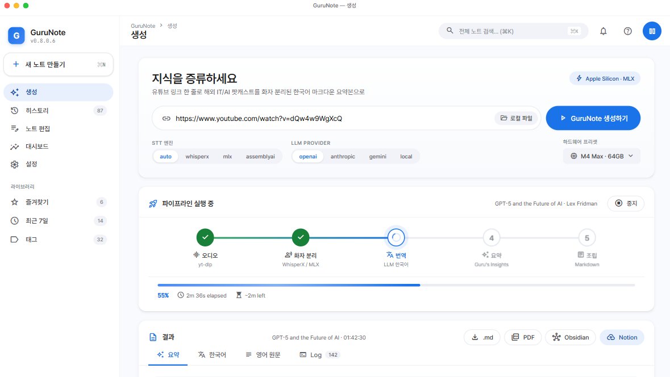Select gemini as LLM provider

point(378,157)
